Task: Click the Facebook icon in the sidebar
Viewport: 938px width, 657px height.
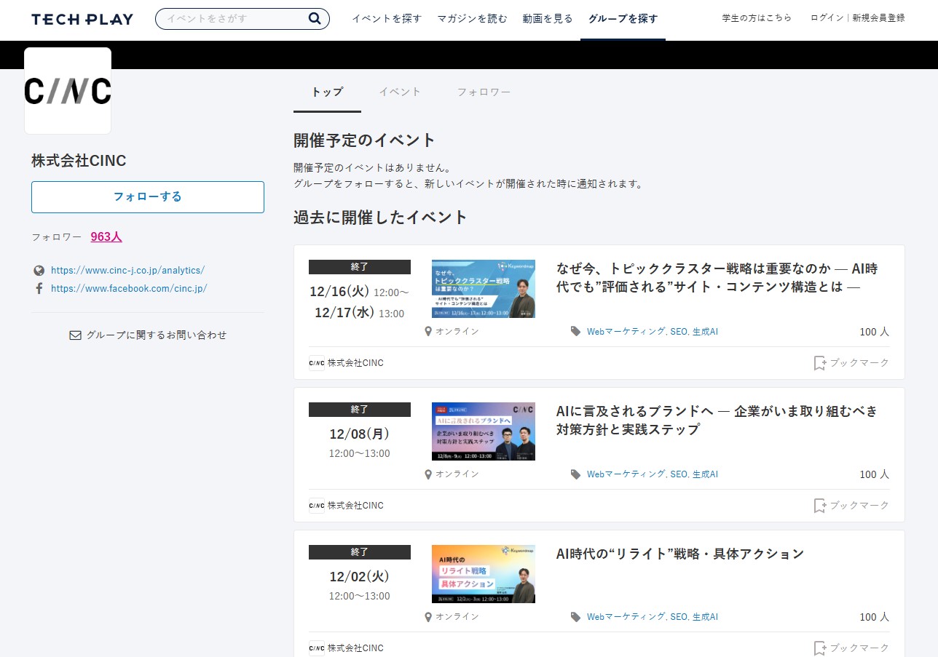Action: (x=38, y=288)
